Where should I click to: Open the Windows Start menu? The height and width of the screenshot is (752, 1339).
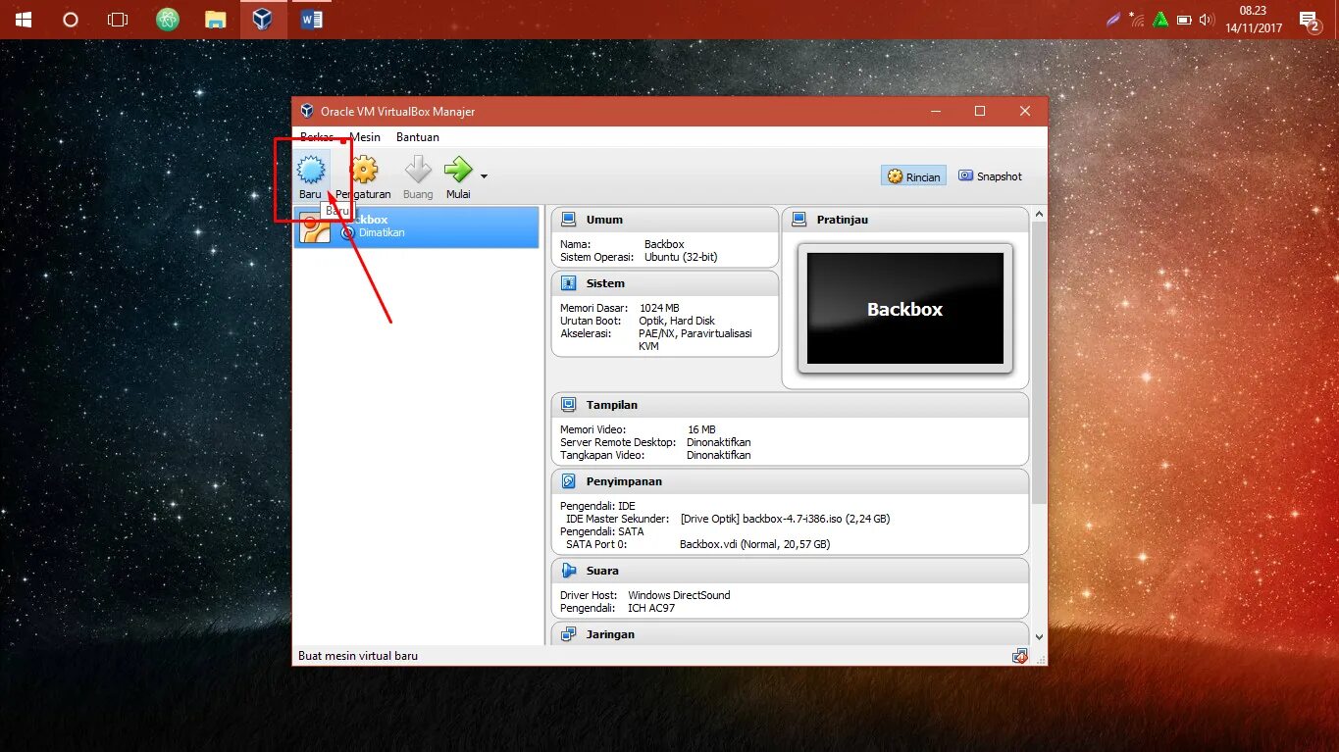coord(24,20)
